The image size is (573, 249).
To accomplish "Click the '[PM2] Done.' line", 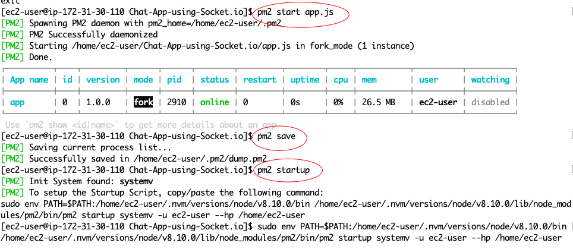I will point(27,57).
